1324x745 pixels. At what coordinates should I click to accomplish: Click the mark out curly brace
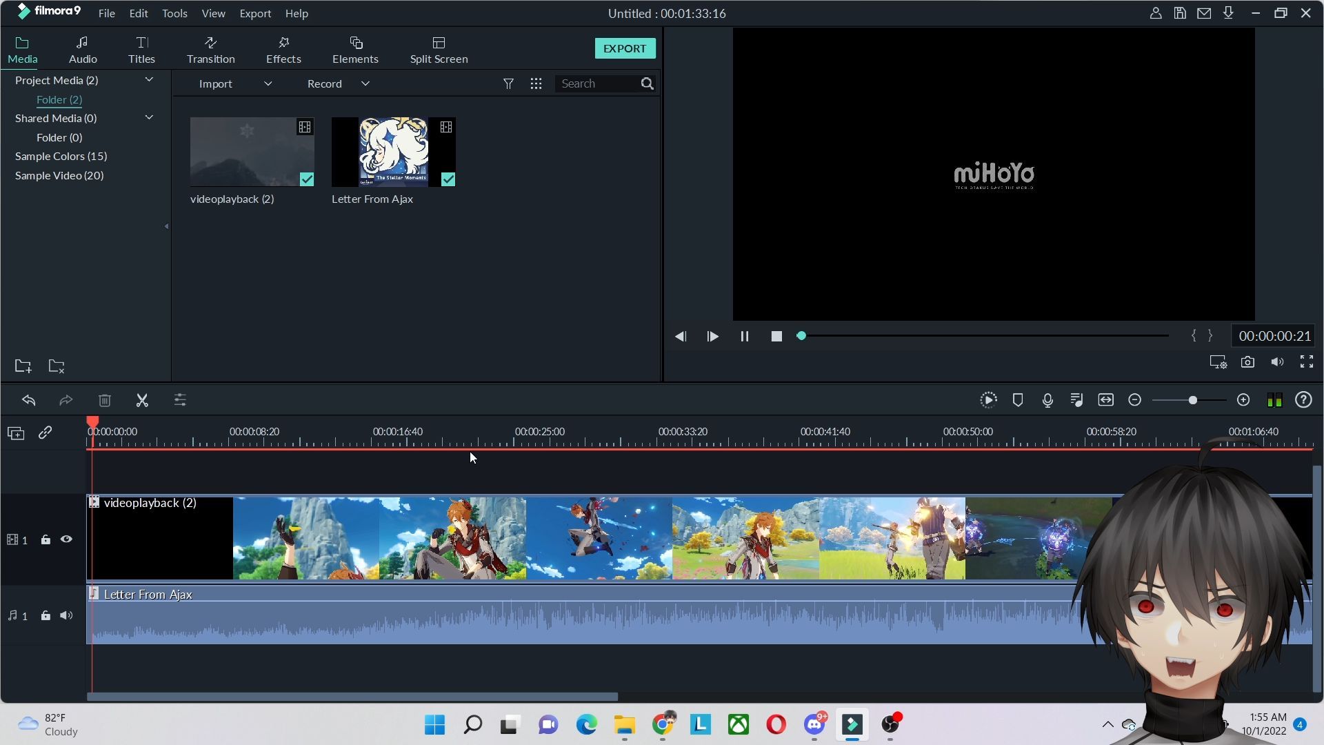1210,336
